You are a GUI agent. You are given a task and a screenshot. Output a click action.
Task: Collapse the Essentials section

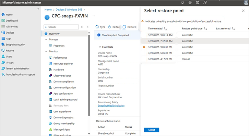tap(100, 47)
